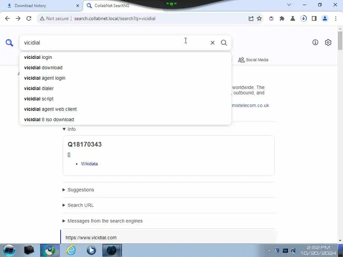The image size is (343, 257).
Task: Expand the Suggestions section
Action: pyautogui.click(x=78, y=190)
